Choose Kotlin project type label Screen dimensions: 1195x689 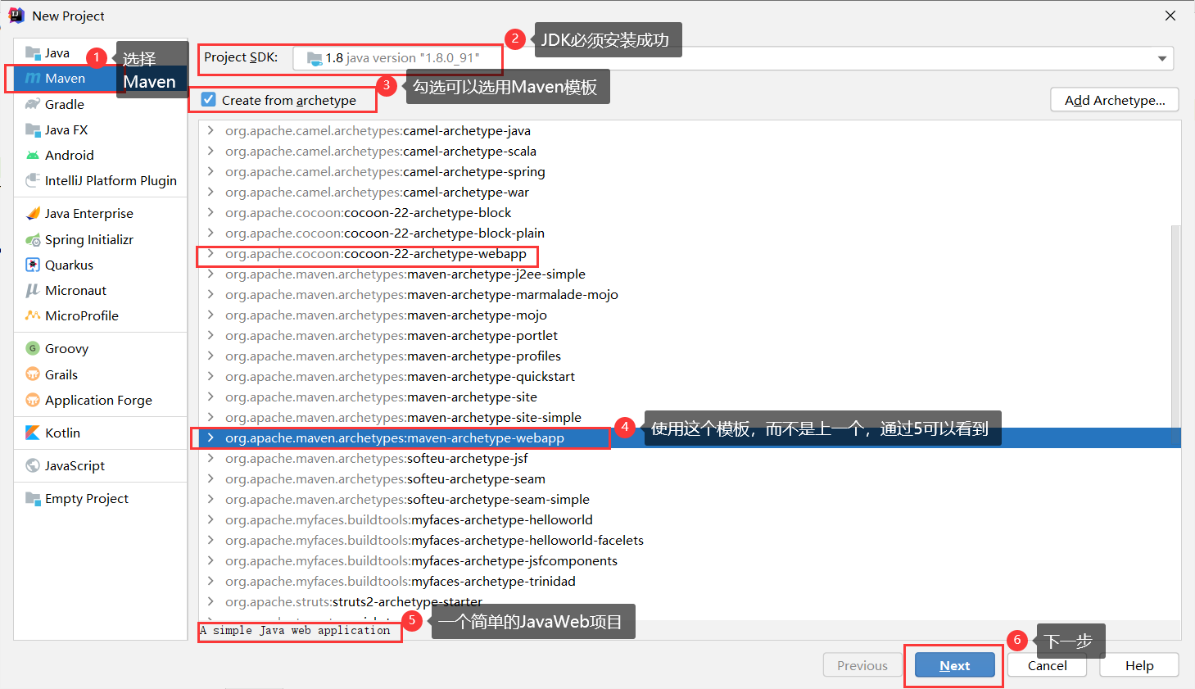pyautogui.click(x=62, y=433)
